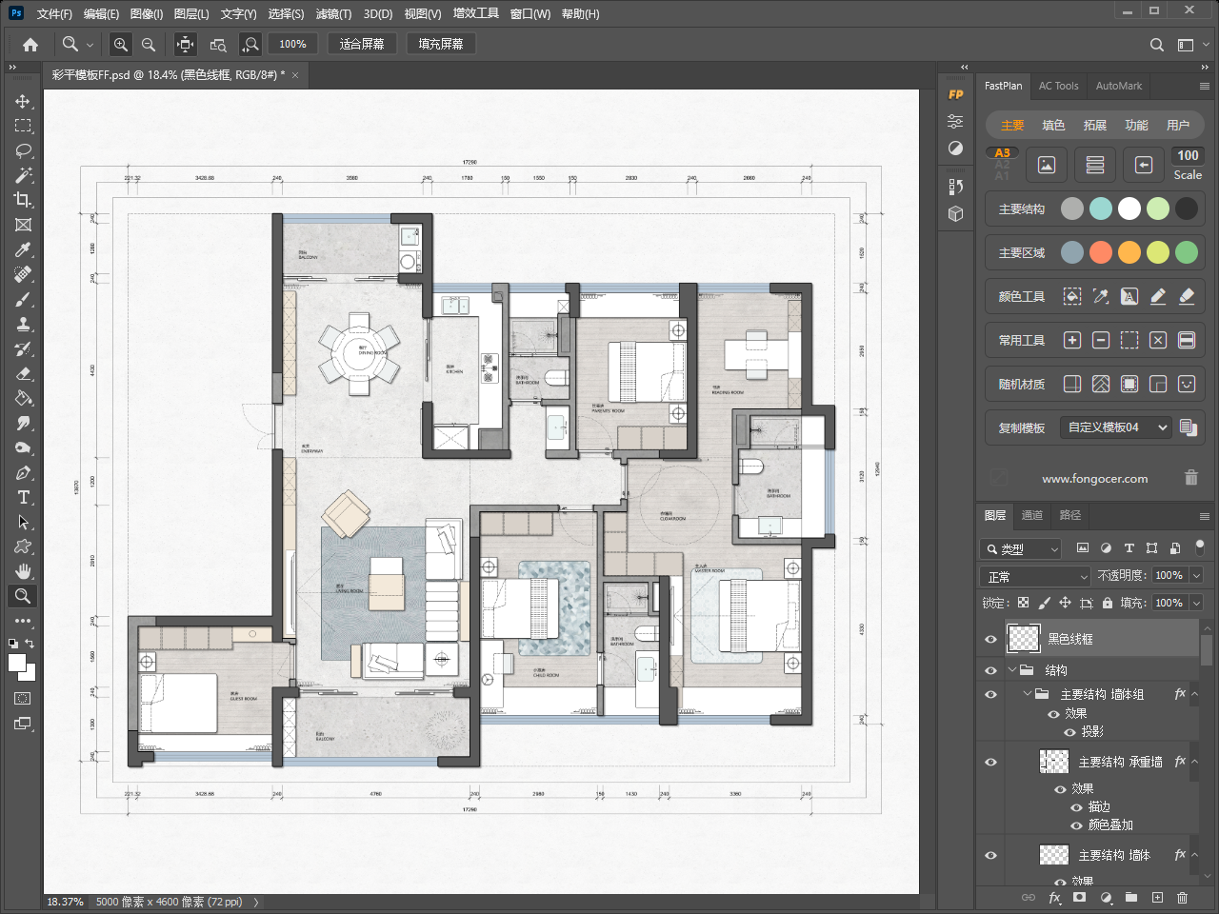Select the Eraser tool in left toolbar
This screenshot has height=914, width=1219.
pyautogui.click(x=23, y=373)
